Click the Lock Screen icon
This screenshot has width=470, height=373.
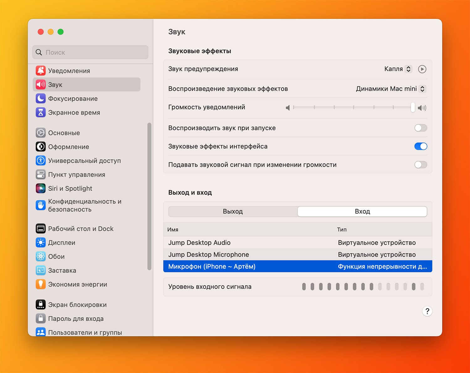point(40,305)
